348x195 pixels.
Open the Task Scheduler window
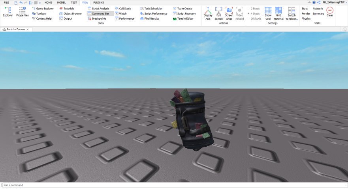click(151, 8)
